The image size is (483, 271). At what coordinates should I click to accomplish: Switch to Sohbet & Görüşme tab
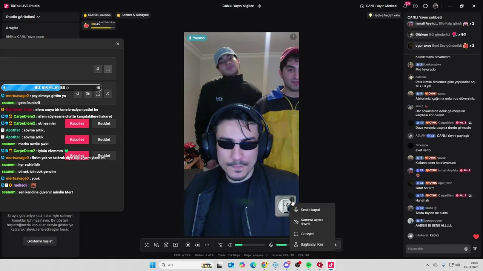point(133,15)
